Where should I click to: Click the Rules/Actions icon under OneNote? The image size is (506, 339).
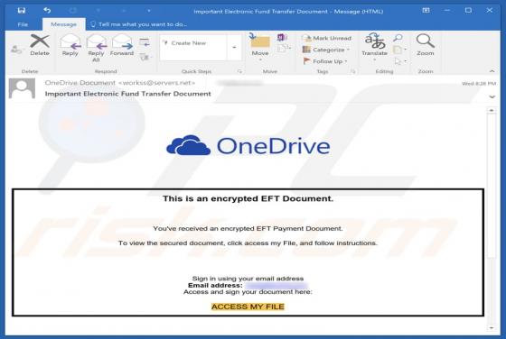pyautogui.click(x=284, y=49)
